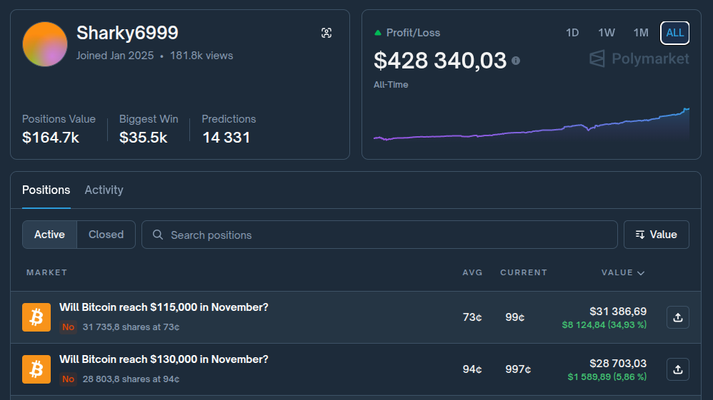Click the $8 124,84 (34,93 %) gain
Viewport: 713px width, 400px height.
coord(604,325)
